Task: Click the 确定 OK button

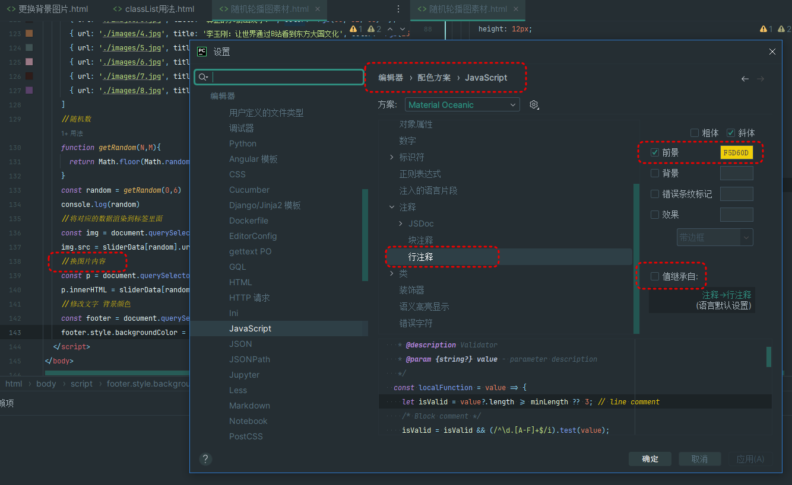Action: click(x=650, y=459)
